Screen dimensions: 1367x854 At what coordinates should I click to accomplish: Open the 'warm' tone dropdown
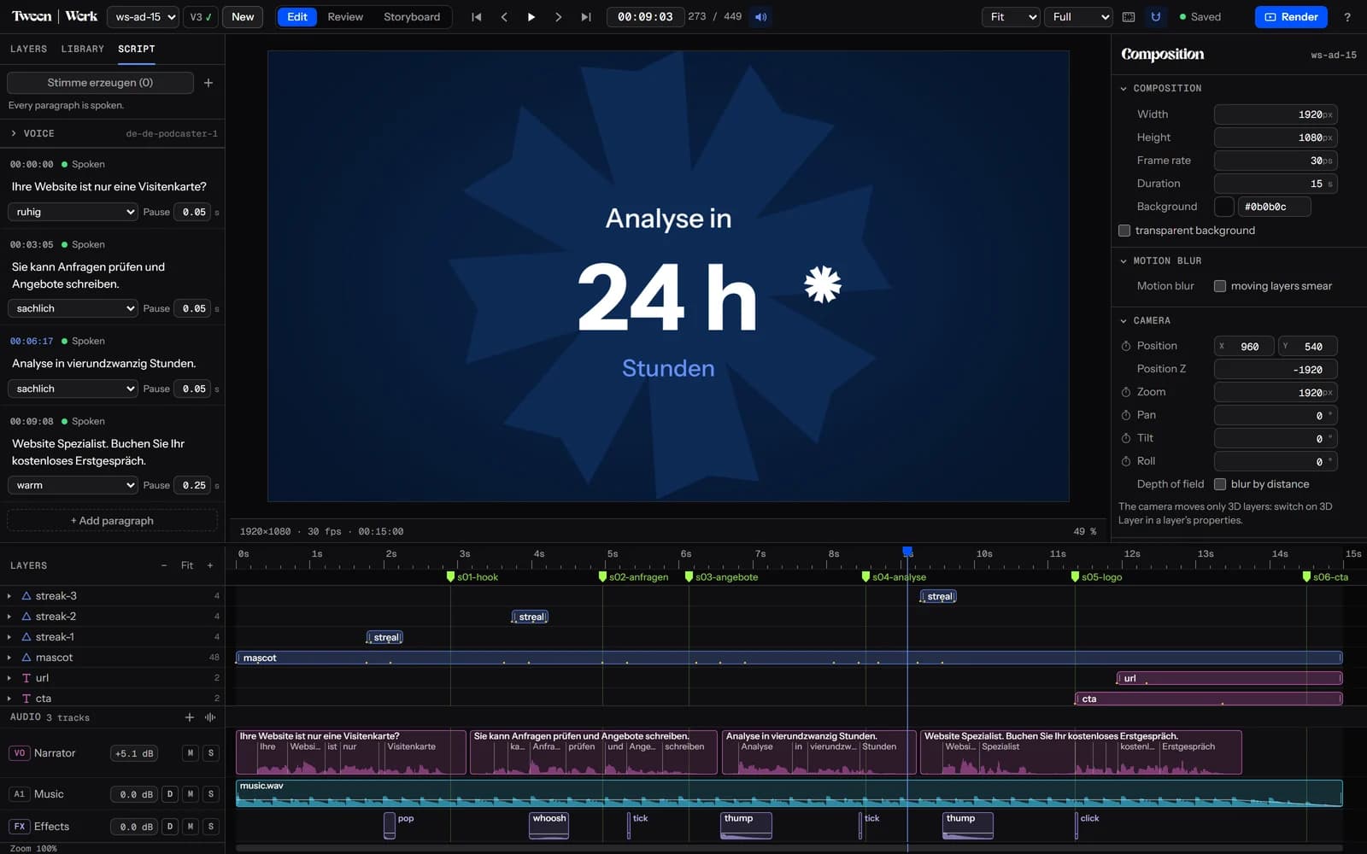click(x=73, y=485)
